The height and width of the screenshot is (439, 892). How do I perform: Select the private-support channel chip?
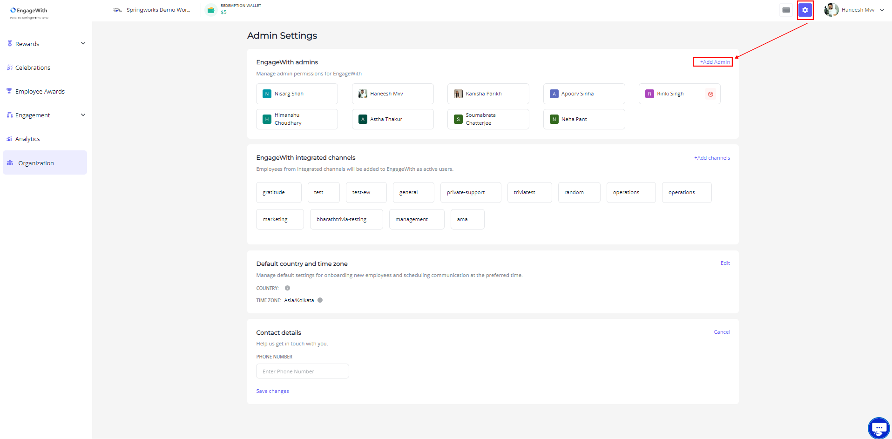(x=471, y=192)
